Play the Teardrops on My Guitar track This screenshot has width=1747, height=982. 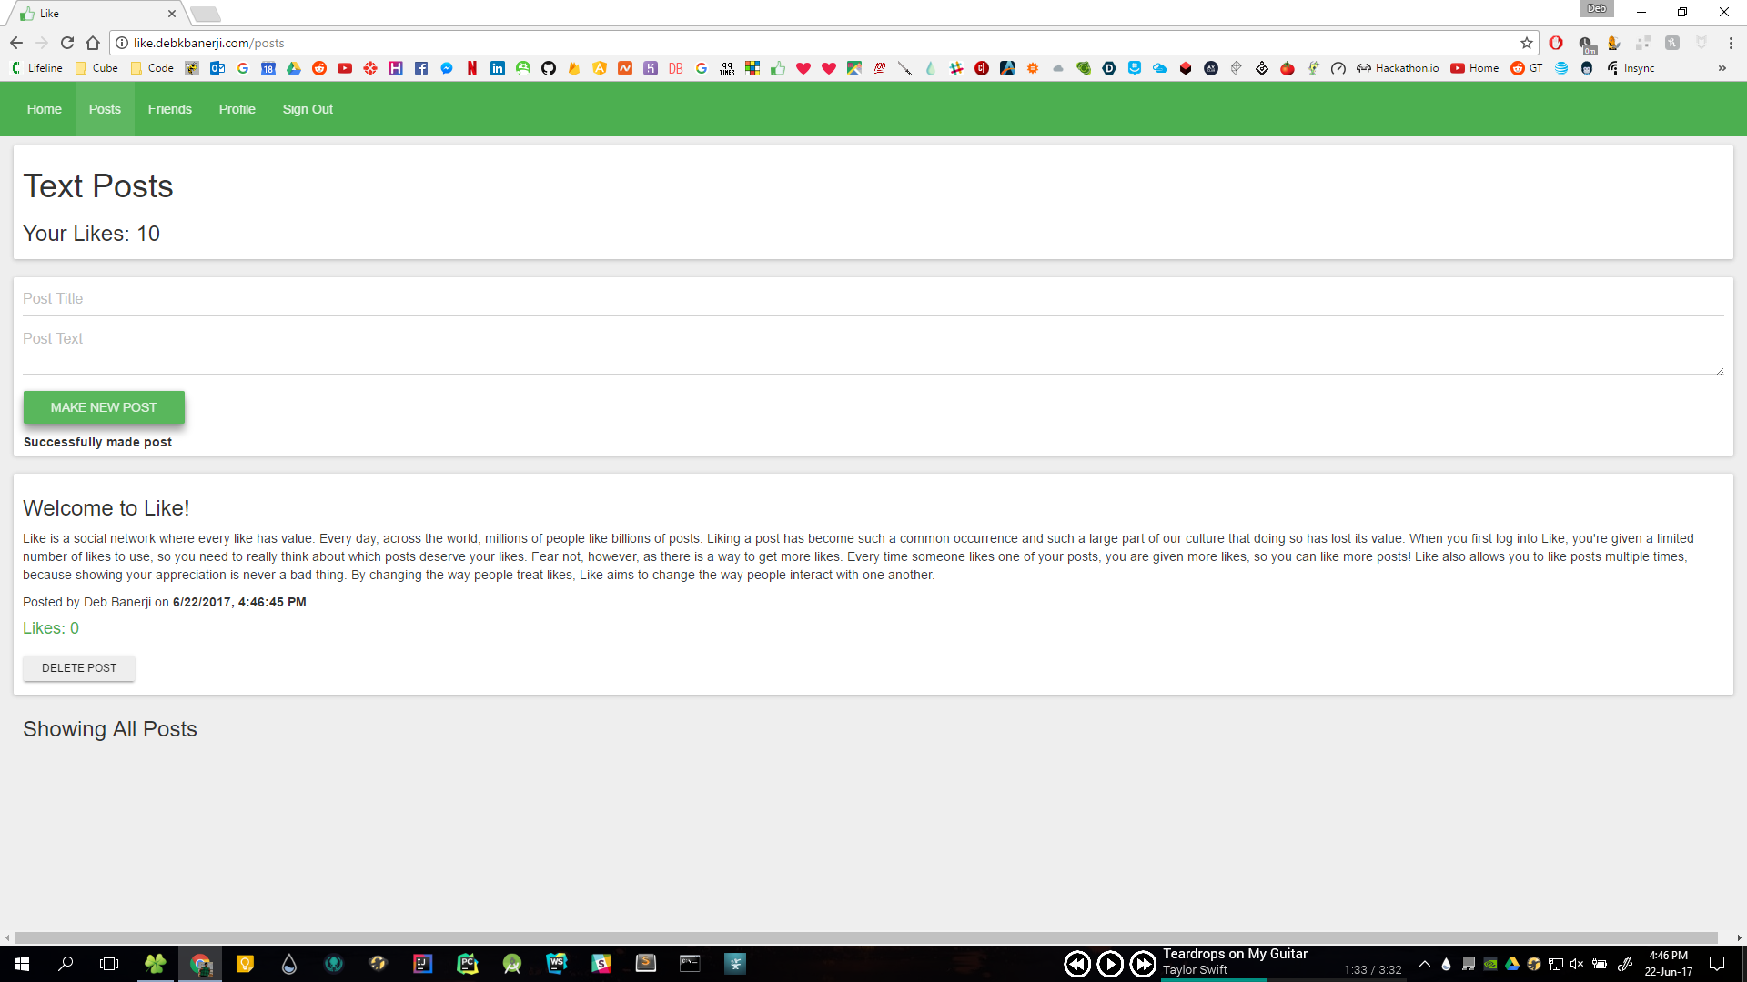click(1110, 964)
